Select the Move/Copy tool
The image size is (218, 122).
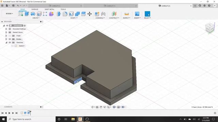90,14
